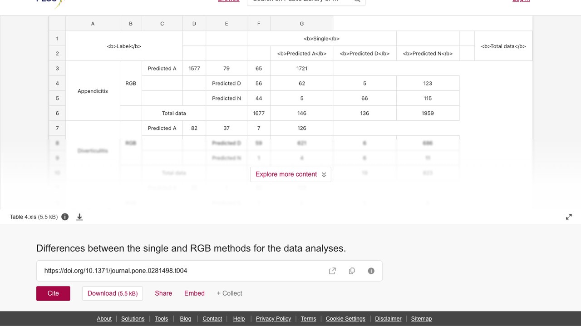Download Table 4.xls via the arrow icon

point(79,217)
